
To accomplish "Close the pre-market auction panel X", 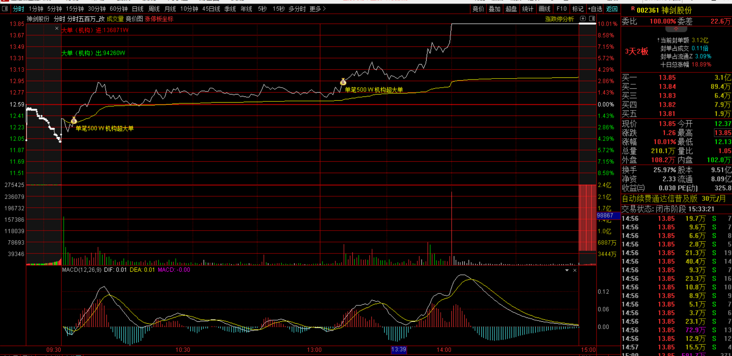I will [57, 29].
